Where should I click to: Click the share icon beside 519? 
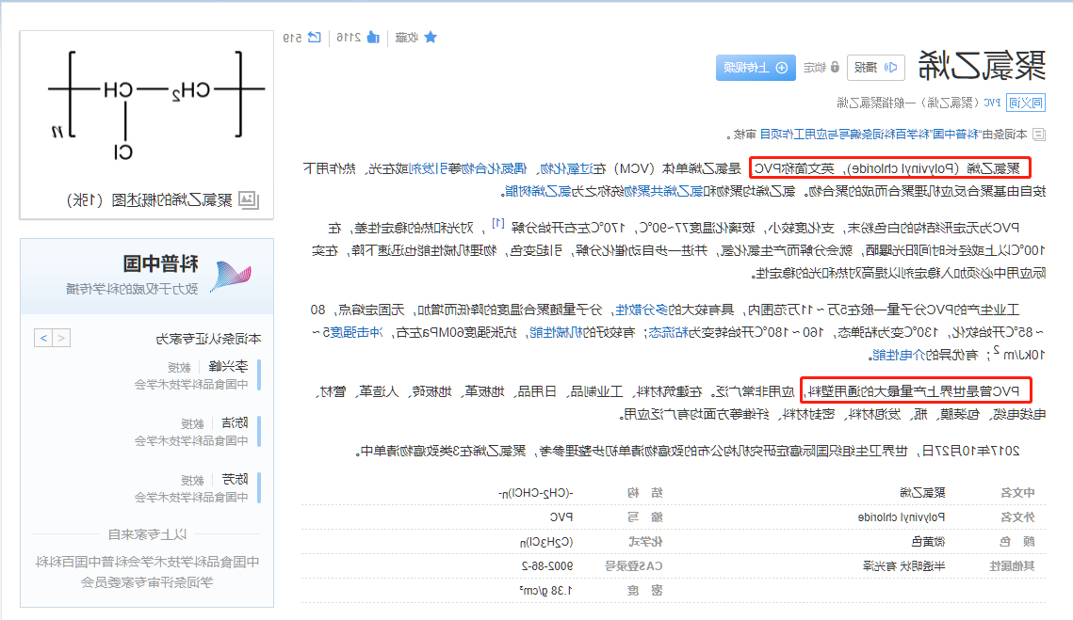click(x=314, y=37)
